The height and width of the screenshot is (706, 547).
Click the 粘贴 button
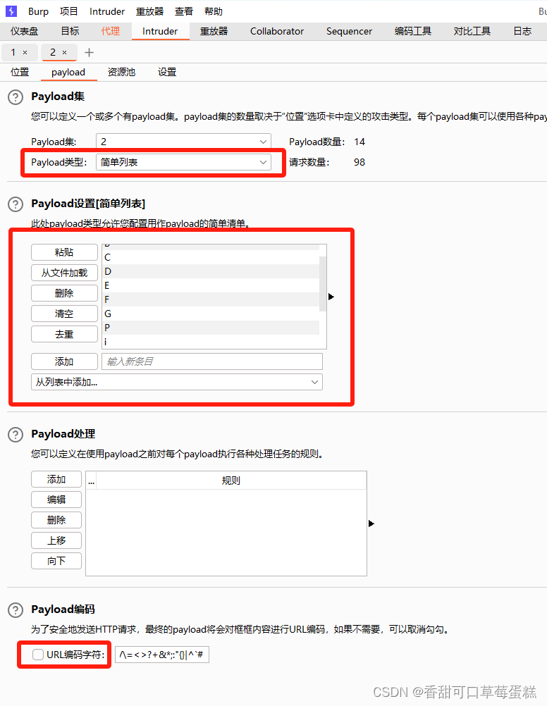[64, 252]
